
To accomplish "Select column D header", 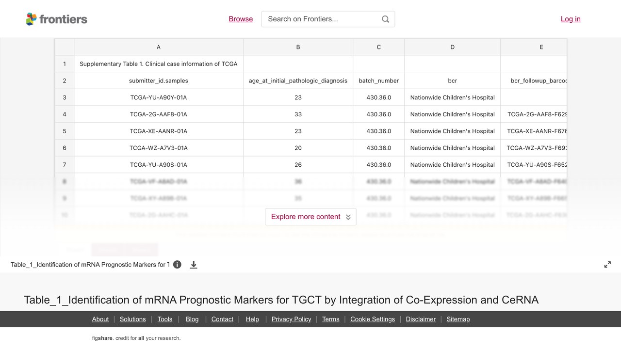I will [x=452, y=47].
